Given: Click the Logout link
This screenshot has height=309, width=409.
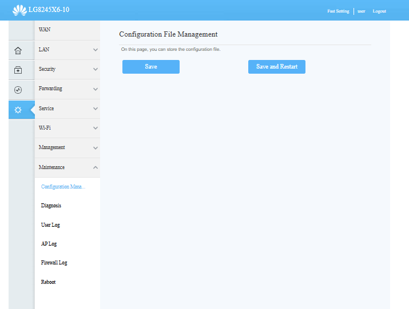Looking at the screenshot, I should [x=379, y=11].
